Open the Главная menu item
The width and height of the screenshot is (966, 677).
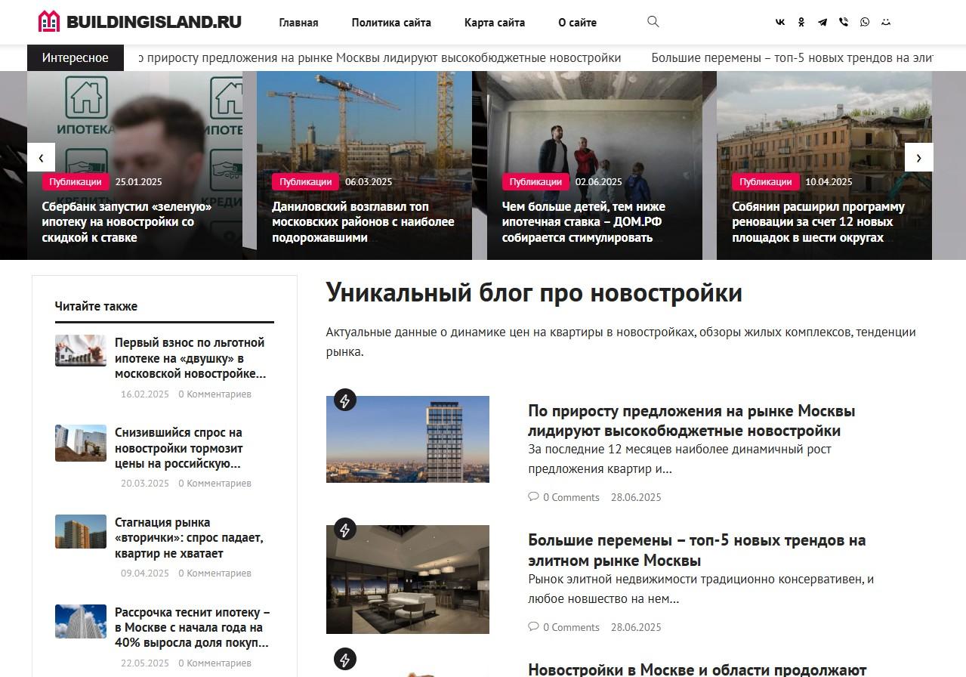point(298,23)
